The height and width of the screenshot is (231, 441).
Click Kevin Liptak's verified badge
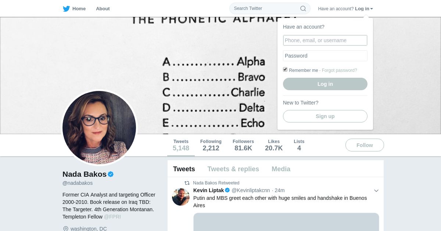227,190
